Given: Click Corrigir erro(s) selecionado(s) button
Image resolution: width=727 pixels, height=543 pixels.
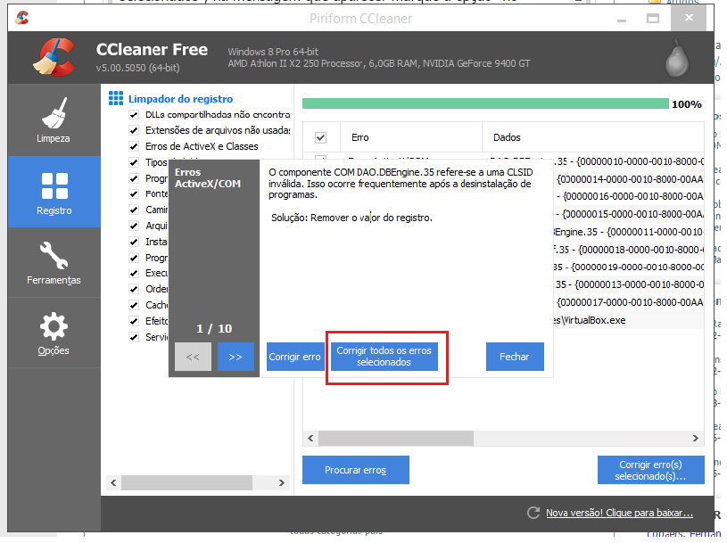Looking at the screenshot, I should (651, 470).
